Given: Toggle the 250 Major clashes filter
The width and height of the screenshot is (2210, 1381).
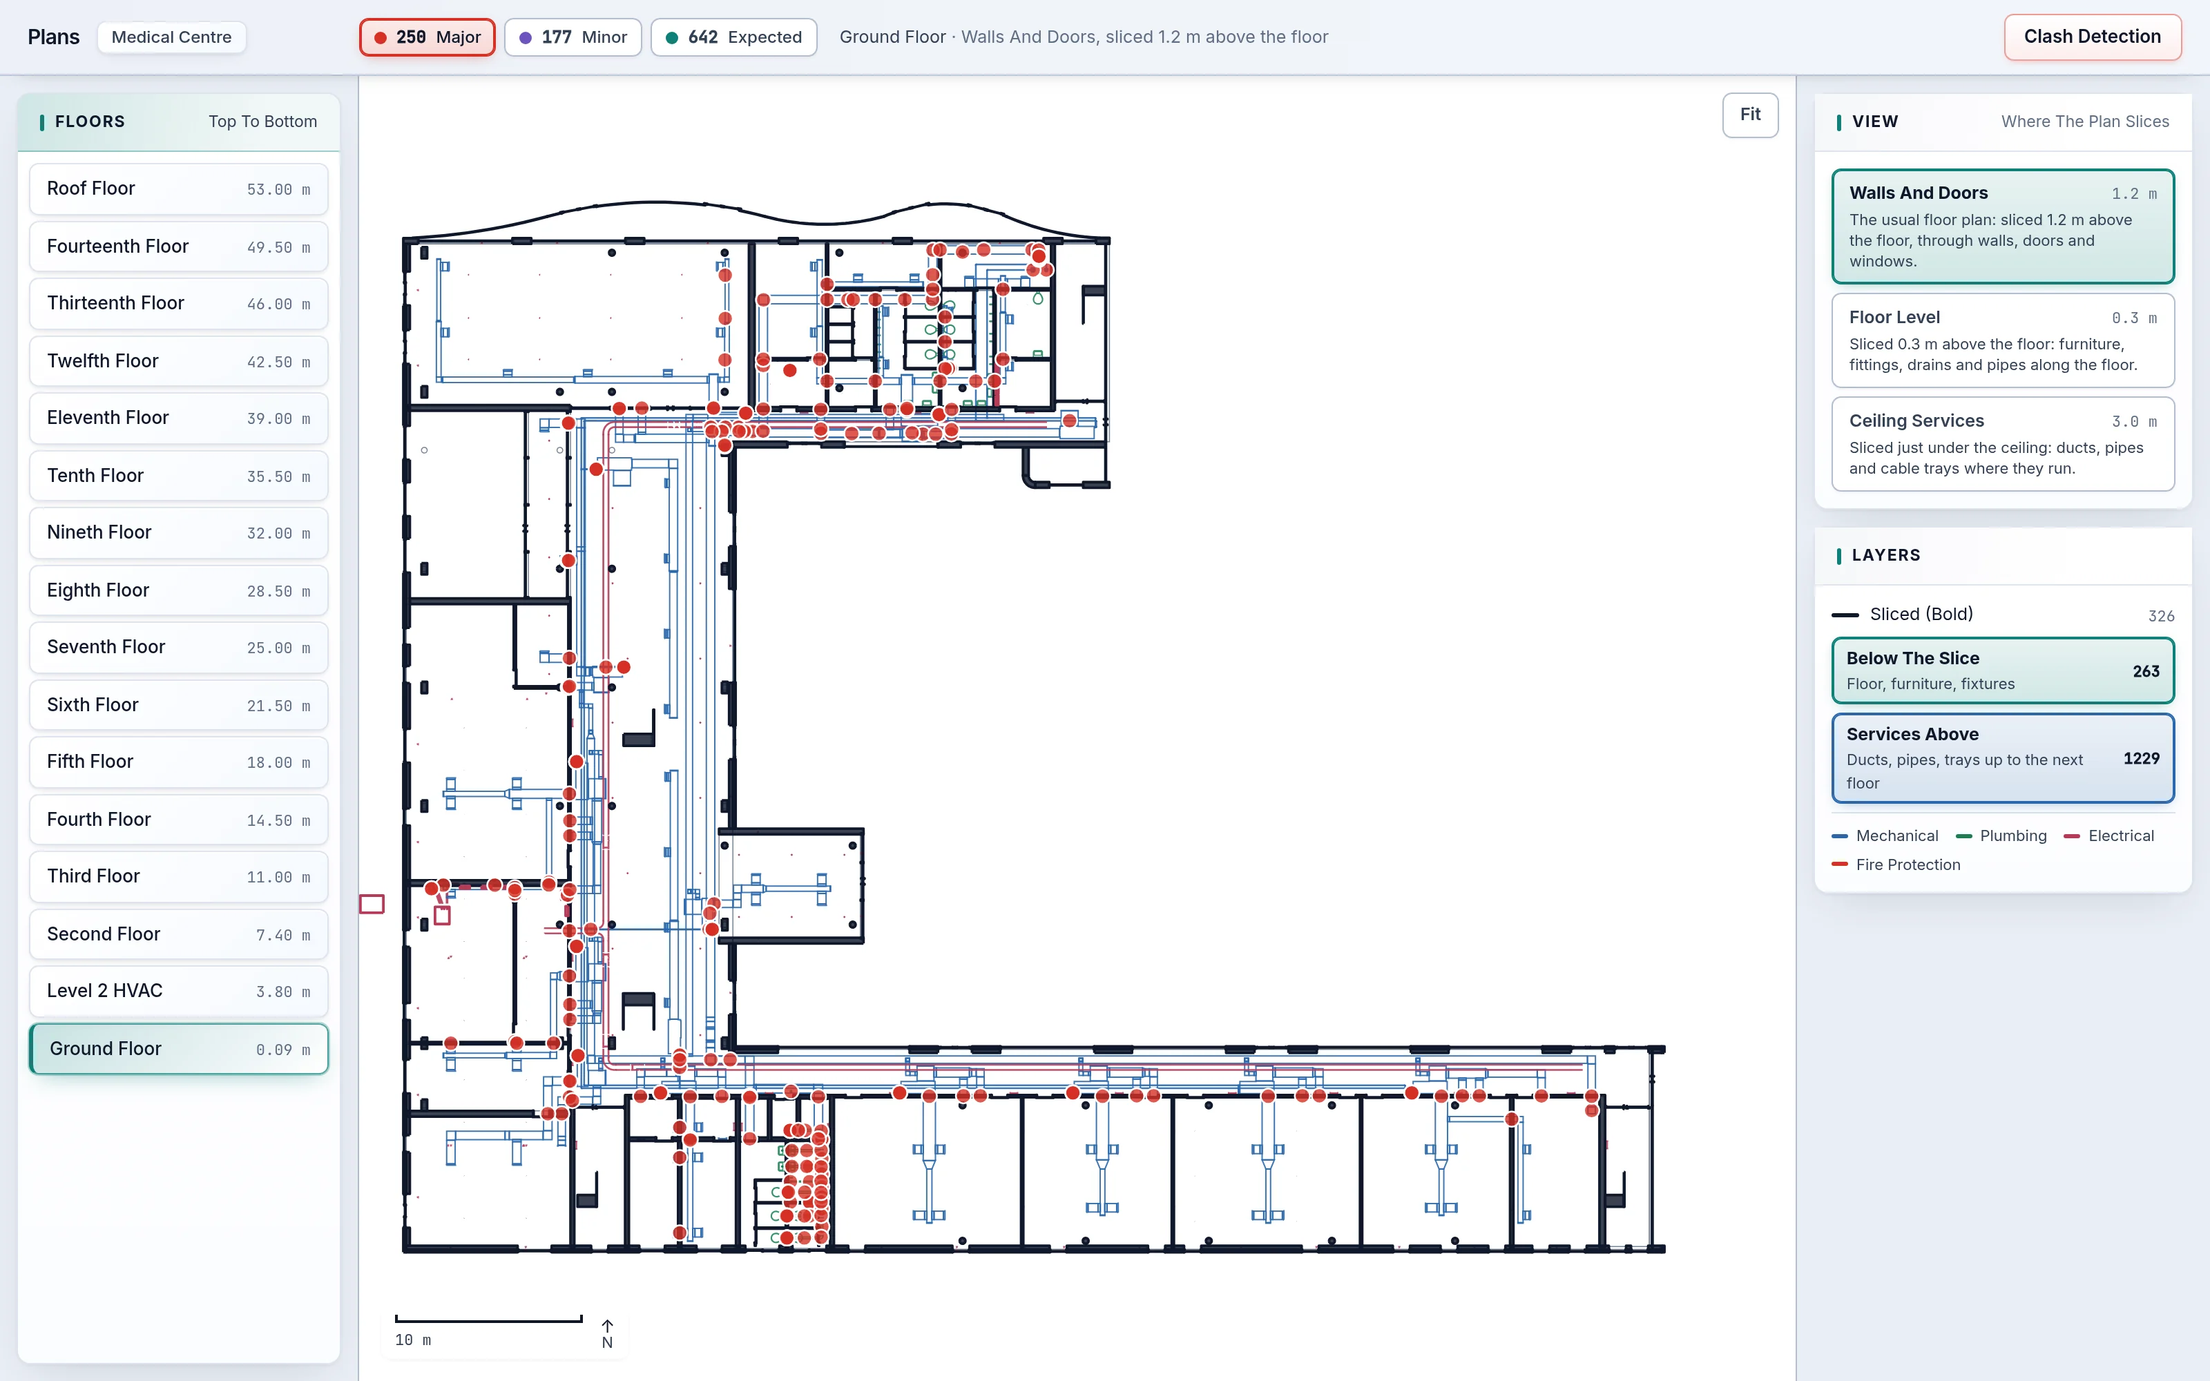Looking at the screenshot, I should 427,37.
